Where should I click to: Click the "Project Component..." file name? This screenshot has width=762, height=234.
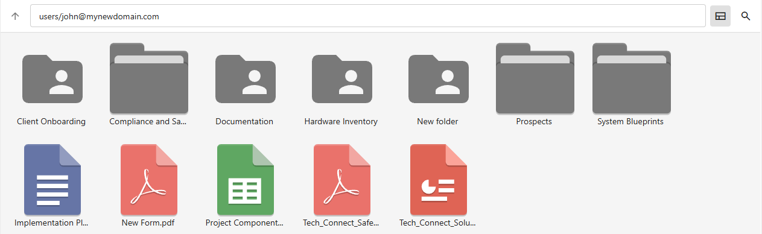coord(244,223)
